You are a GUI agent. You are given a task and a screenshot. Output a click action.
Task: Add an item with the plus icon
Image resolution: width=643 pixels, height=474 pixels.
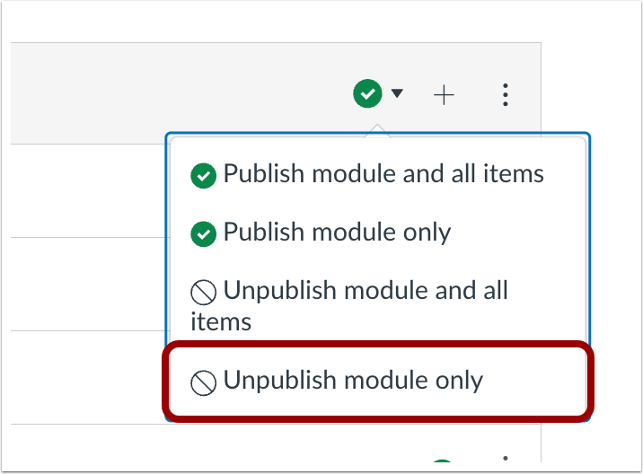(444, 95)
